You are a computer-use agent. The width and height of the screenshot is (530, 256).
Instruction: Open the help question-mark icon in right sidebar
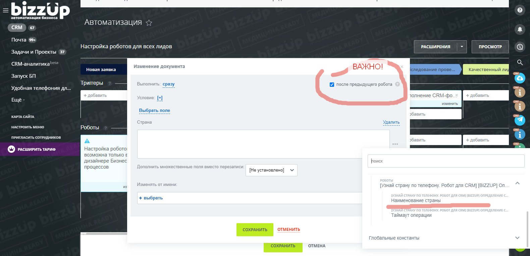point(520,10)
